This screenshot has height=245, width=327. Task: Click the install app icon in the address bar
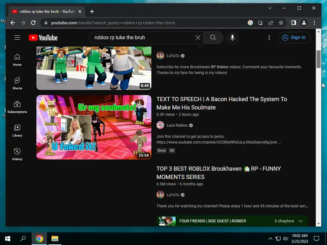click(x=261, y=23)
